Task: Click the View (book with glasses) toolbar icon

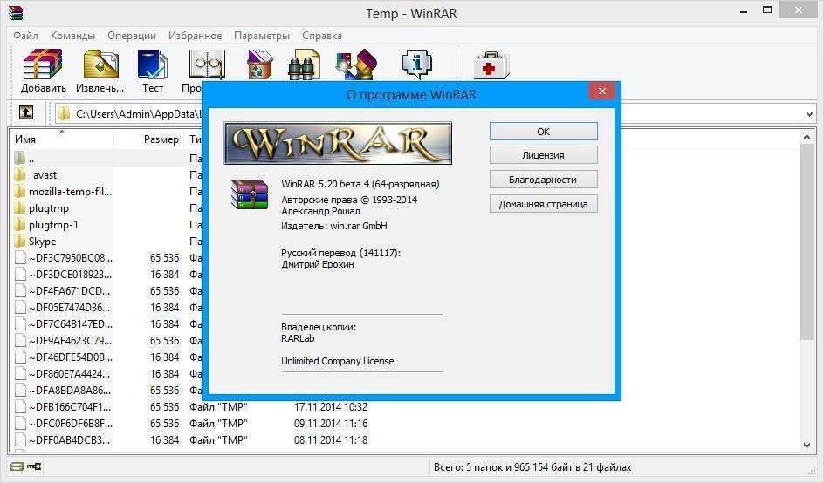Action: coord(207,64)
